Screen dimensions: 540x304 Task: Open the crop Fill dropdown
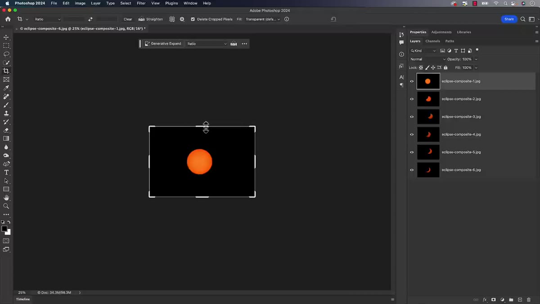263,19
